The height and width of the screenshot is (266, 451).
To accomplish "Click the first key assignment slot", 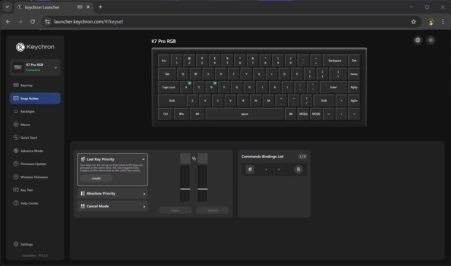I will (x=185, y=158).
